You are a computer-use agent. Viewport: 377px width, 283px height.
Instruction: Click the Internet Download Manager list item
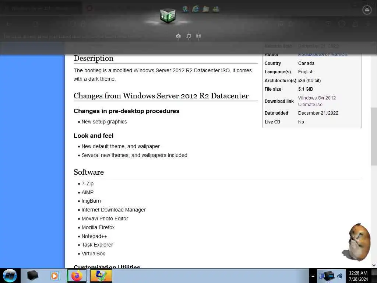114,210
